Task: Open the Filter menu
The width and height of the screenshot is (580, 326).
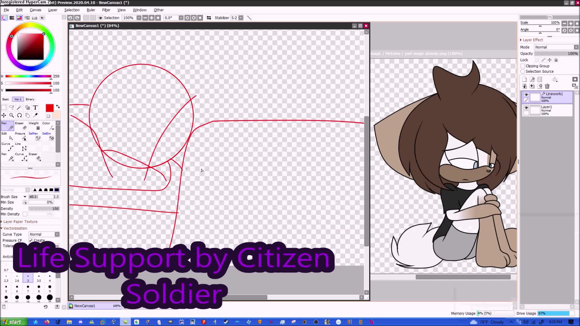Action: [106, 10]
